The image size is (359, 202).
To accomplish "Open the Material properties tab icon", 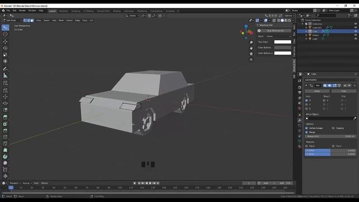I will pyautogui.click(x=300, y=146).
